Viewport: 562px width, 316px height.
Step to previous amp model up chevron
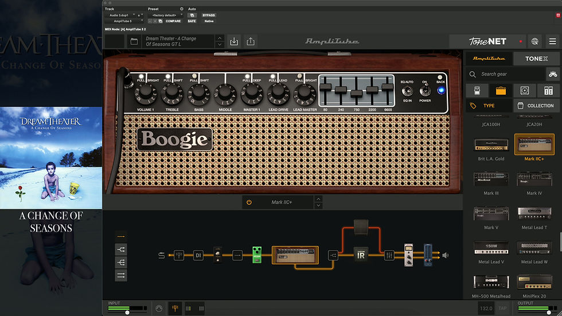click(318, 199)
